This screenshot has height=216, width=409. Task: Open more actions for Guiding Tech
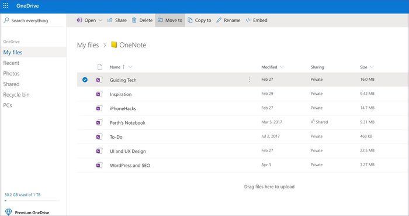249,80
